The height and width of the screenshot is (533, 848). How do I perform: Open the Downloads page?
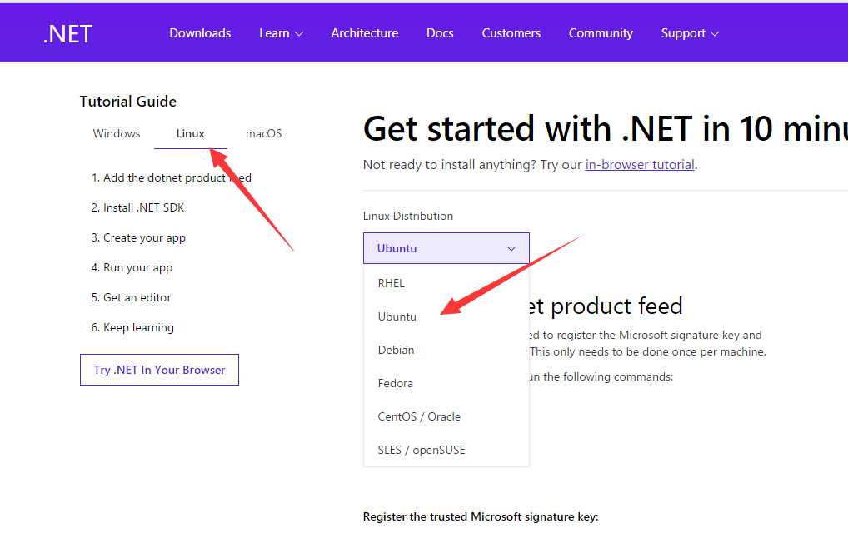(x=200, y=33)
